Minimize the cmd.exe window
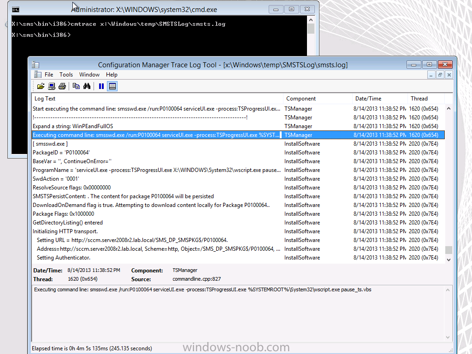This screenshot has height=354, width=472. tap(276, 9)
